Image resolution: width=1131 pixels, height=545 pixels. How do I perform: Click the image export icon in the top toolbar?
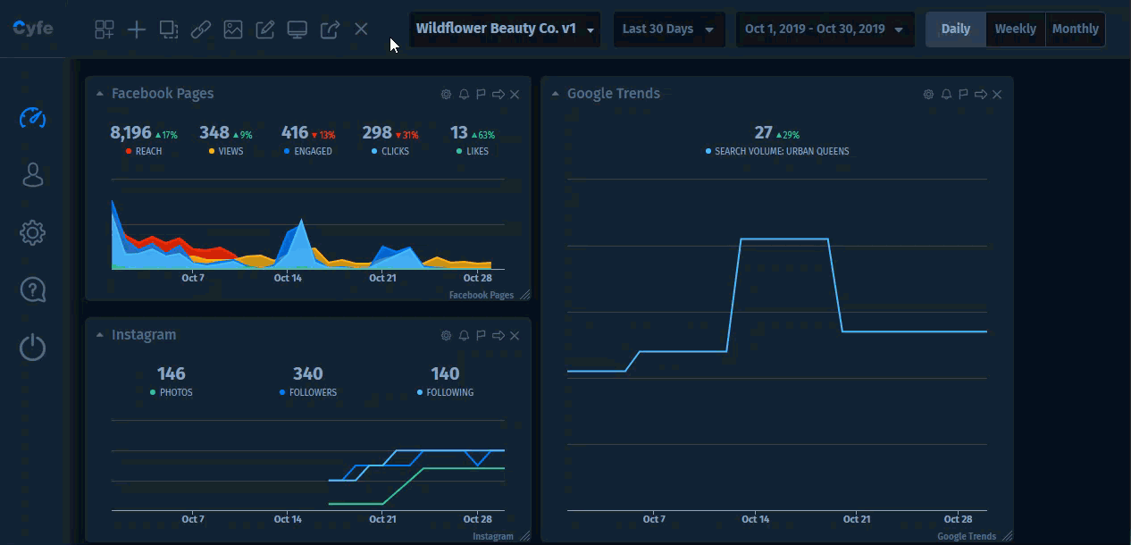pyautogui.click(x=233, y=29)
